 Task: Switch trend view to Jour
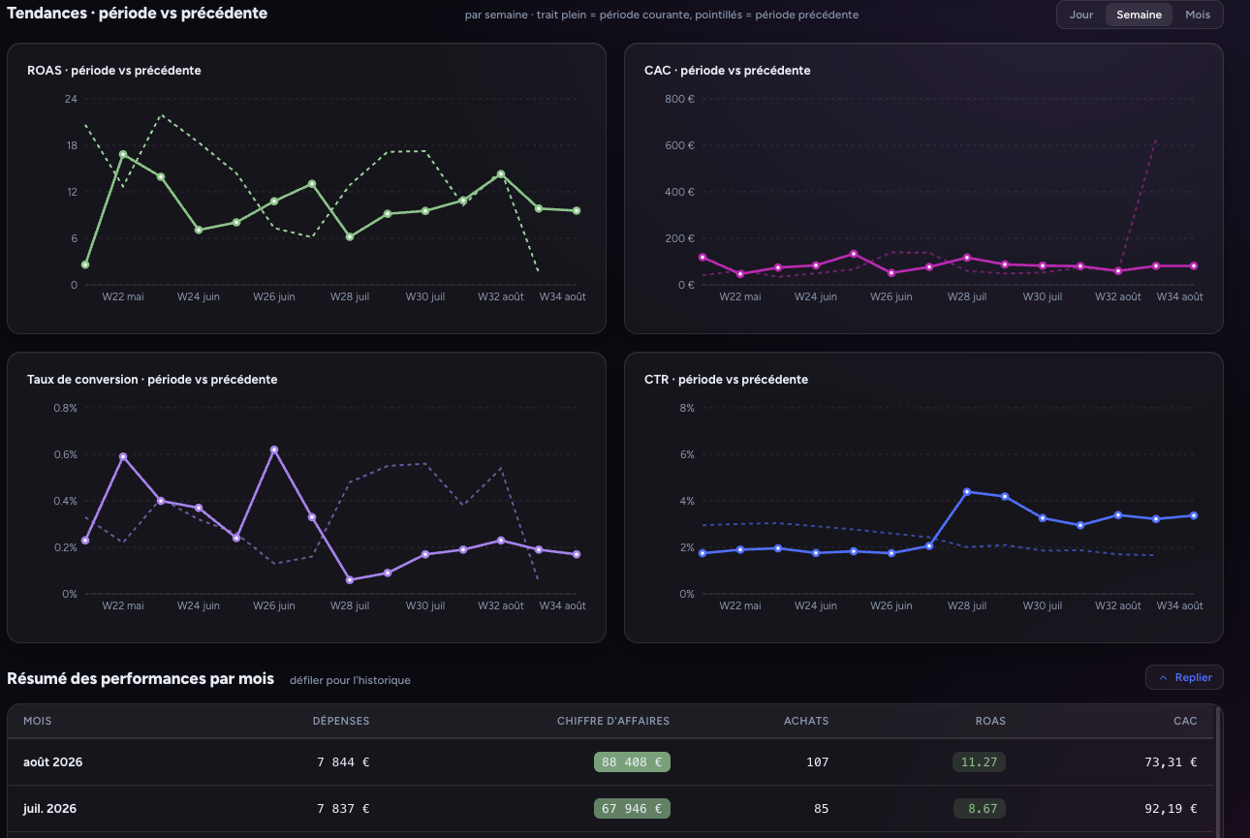(x=1081, y=15)
